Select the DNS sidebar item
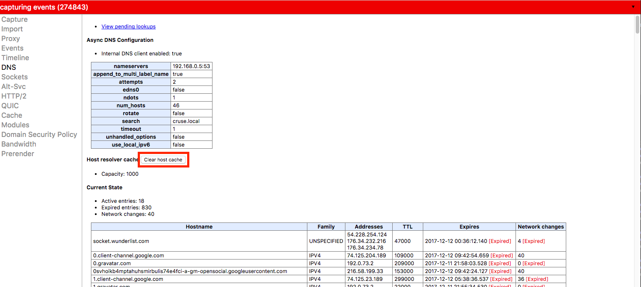The width and height of the screenshot is (641, 287). [x=9, y=67]
